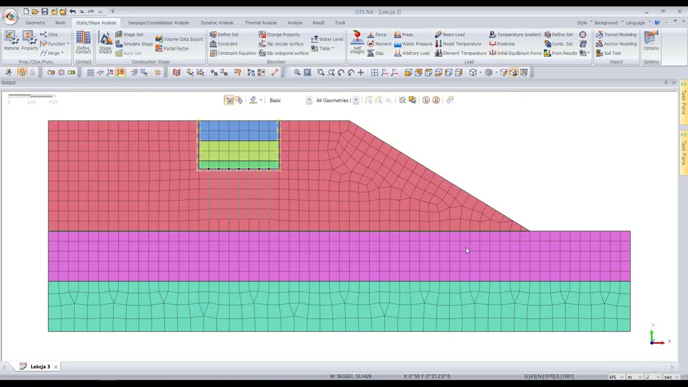Switch to the Geometry ribbon tab
688x387 pixels.
(x=35, y=23)
